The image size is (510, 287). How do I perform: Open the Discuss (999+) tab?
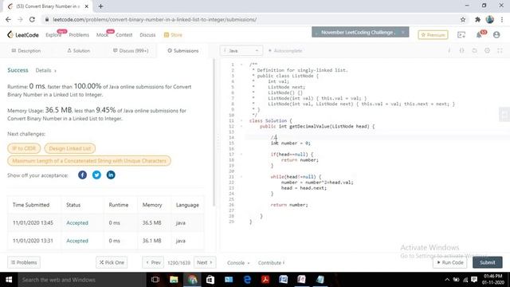pos(131,51)
